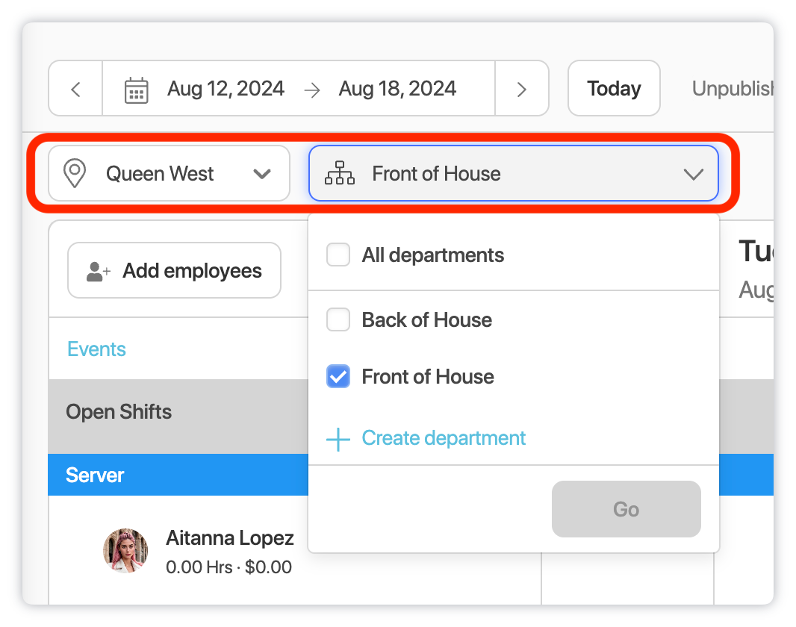
Task: Click the Aug 12, 2024 start date
Action: point(226,89)
